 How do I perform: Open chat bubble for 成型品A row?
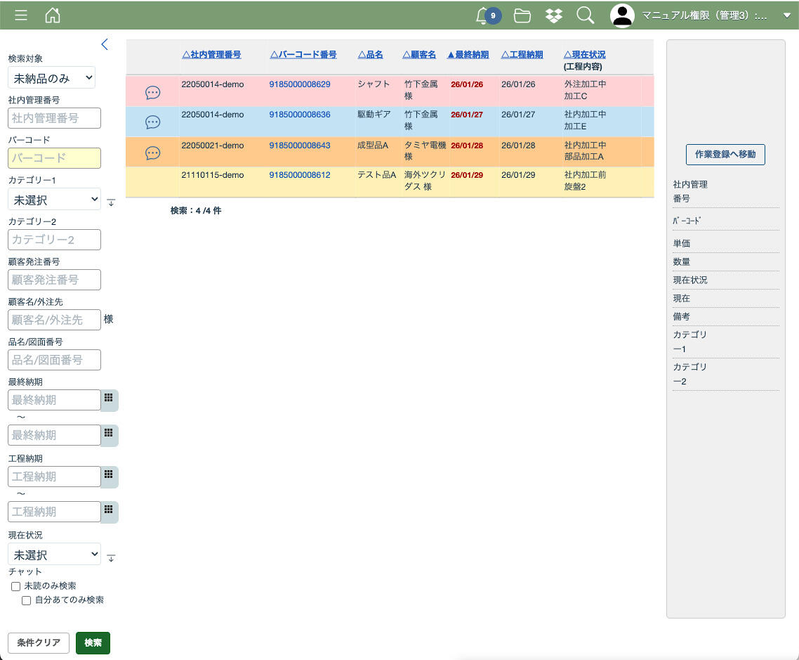coord(152,153)
